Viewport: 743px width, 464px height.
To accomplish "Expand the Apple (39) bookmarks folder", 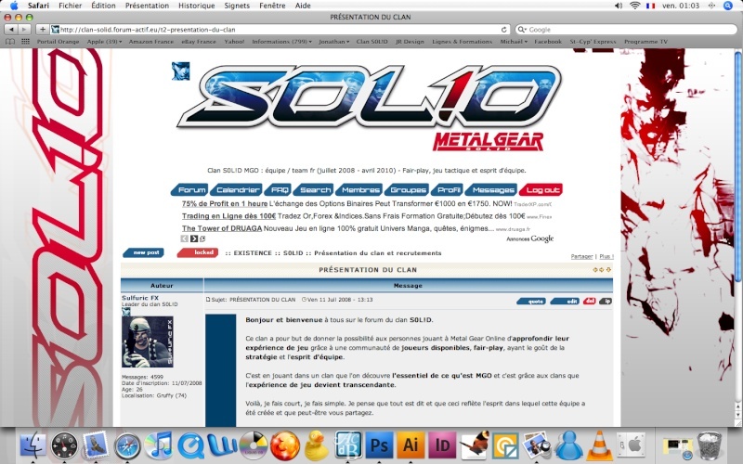I will (x=104, y=42).
